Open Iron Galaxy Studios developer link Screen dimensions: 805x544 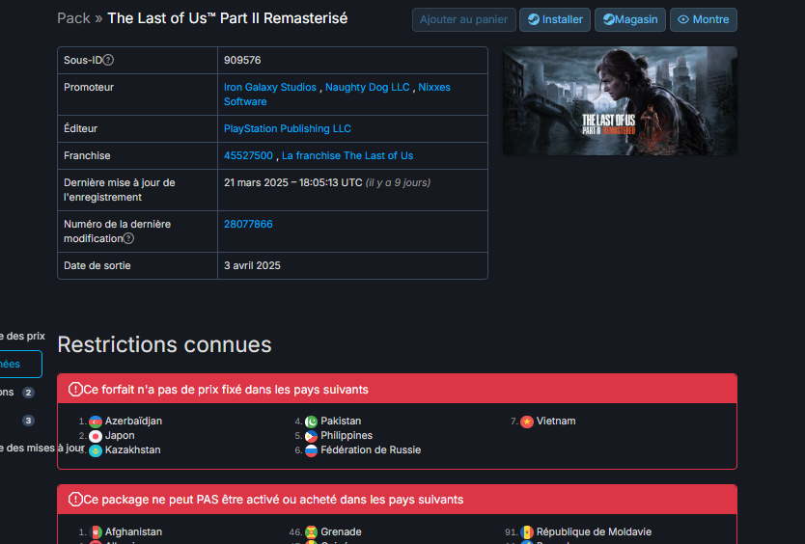[270, 87]
